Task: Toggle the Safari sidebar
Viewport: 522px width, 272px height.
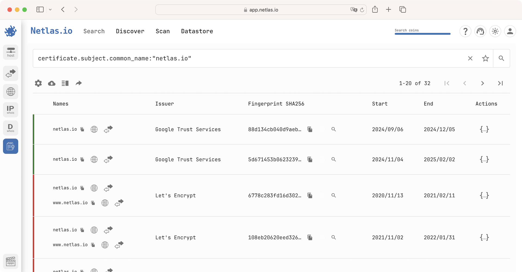Action: [x=40, y=9]
